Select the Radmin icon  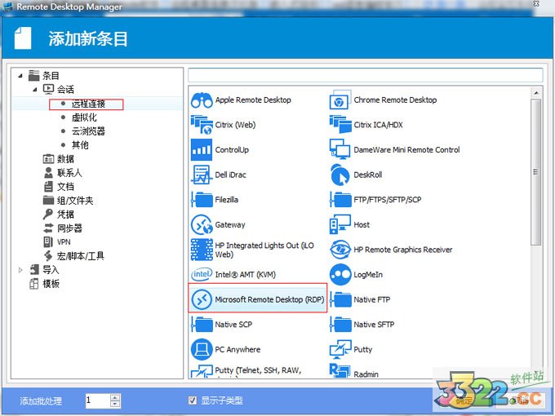coord(340,370)
